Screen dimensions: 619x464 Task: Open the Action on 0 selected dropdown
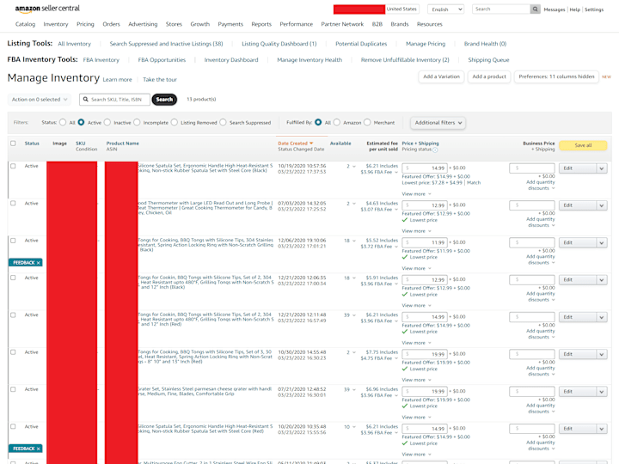click(40, 100)
